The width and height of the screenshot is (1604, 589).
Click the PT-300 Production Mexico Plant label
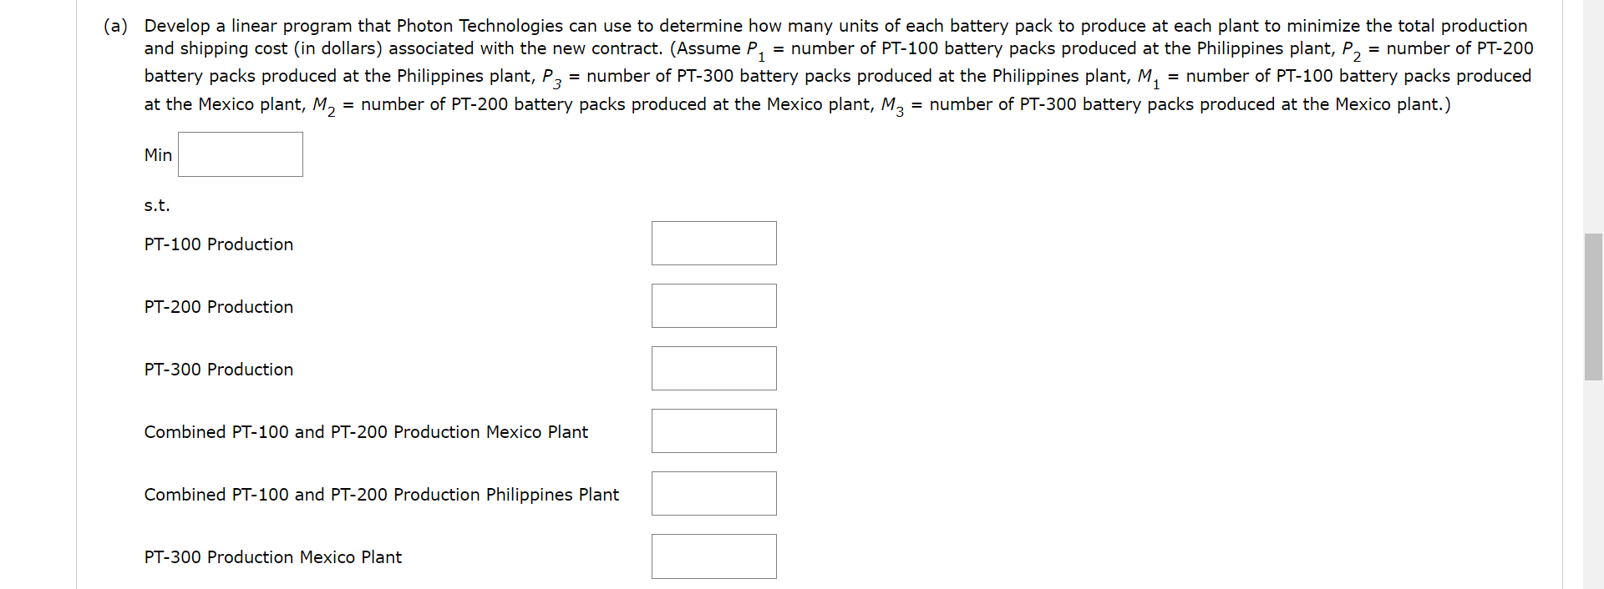tap(272, 557)
